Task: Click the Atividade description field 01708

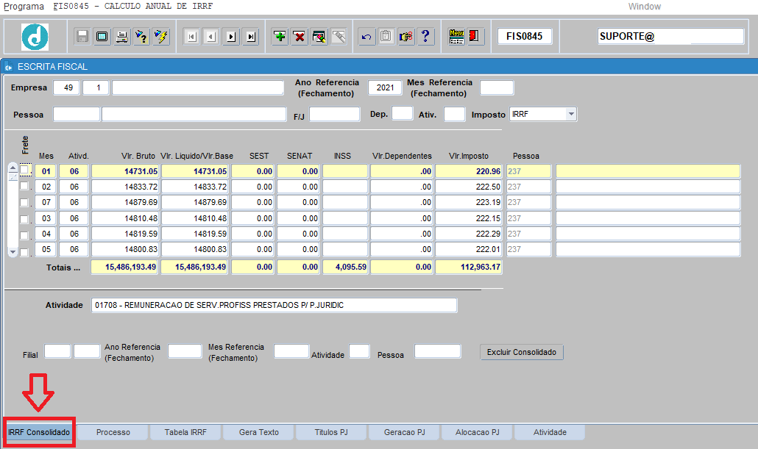Action: click(x=274, y=305)
